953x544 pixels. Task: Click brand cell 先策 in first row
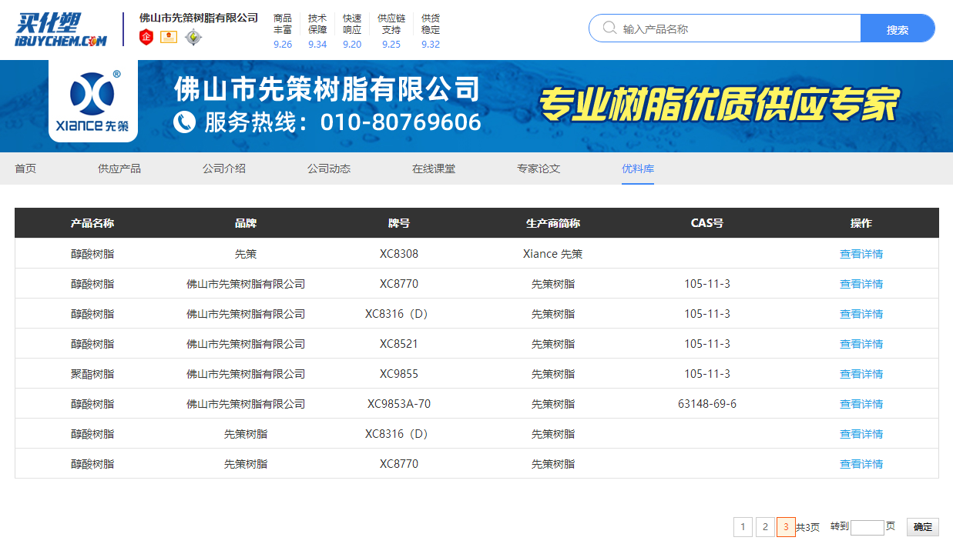[x=246, y=254]
